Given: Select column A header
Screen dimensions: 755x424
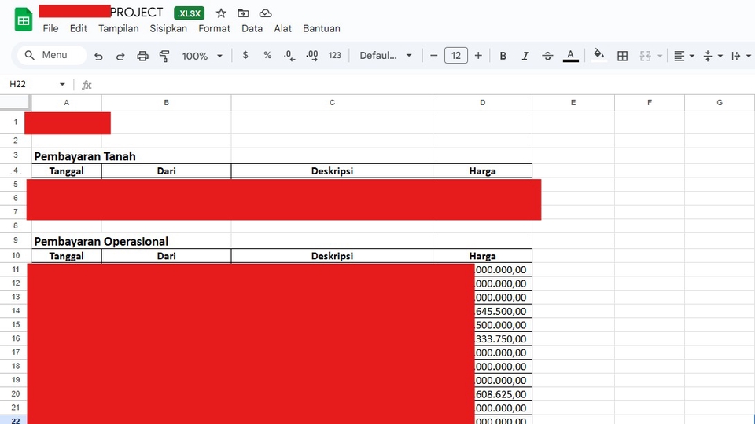Looking at the screenshot, I should (66, 102).
